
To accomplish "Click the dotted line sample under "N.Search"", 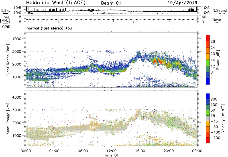I will pyautogui.click(x=221, y=14).
